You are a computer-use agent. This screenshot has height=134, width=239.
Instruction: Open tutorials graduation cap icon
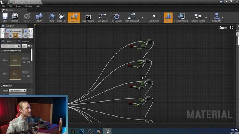pos(221,2)
